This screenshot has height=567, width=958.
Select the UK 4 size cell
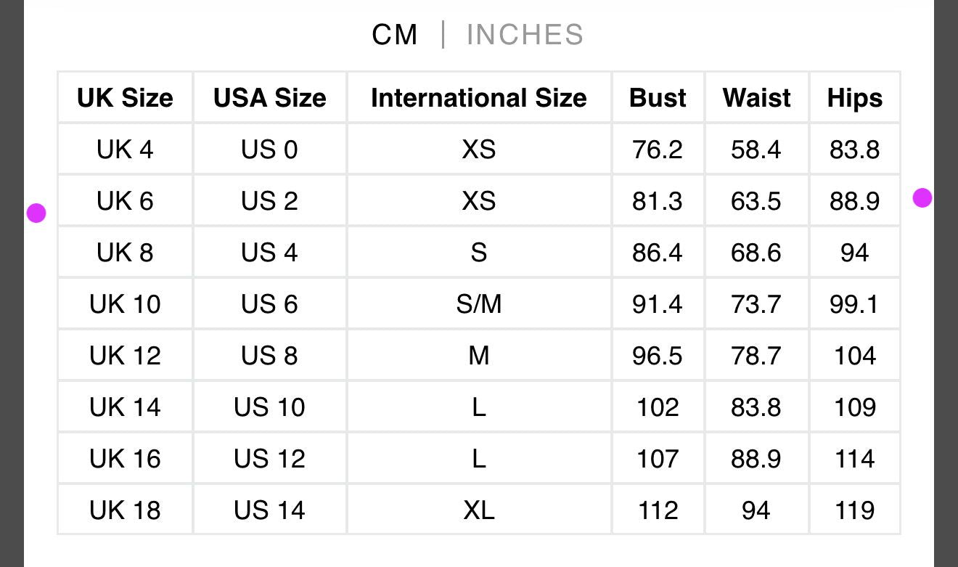(125, 150)
